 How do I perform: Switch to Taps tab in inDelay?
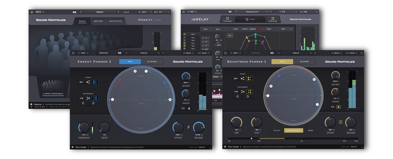[250, 19]
